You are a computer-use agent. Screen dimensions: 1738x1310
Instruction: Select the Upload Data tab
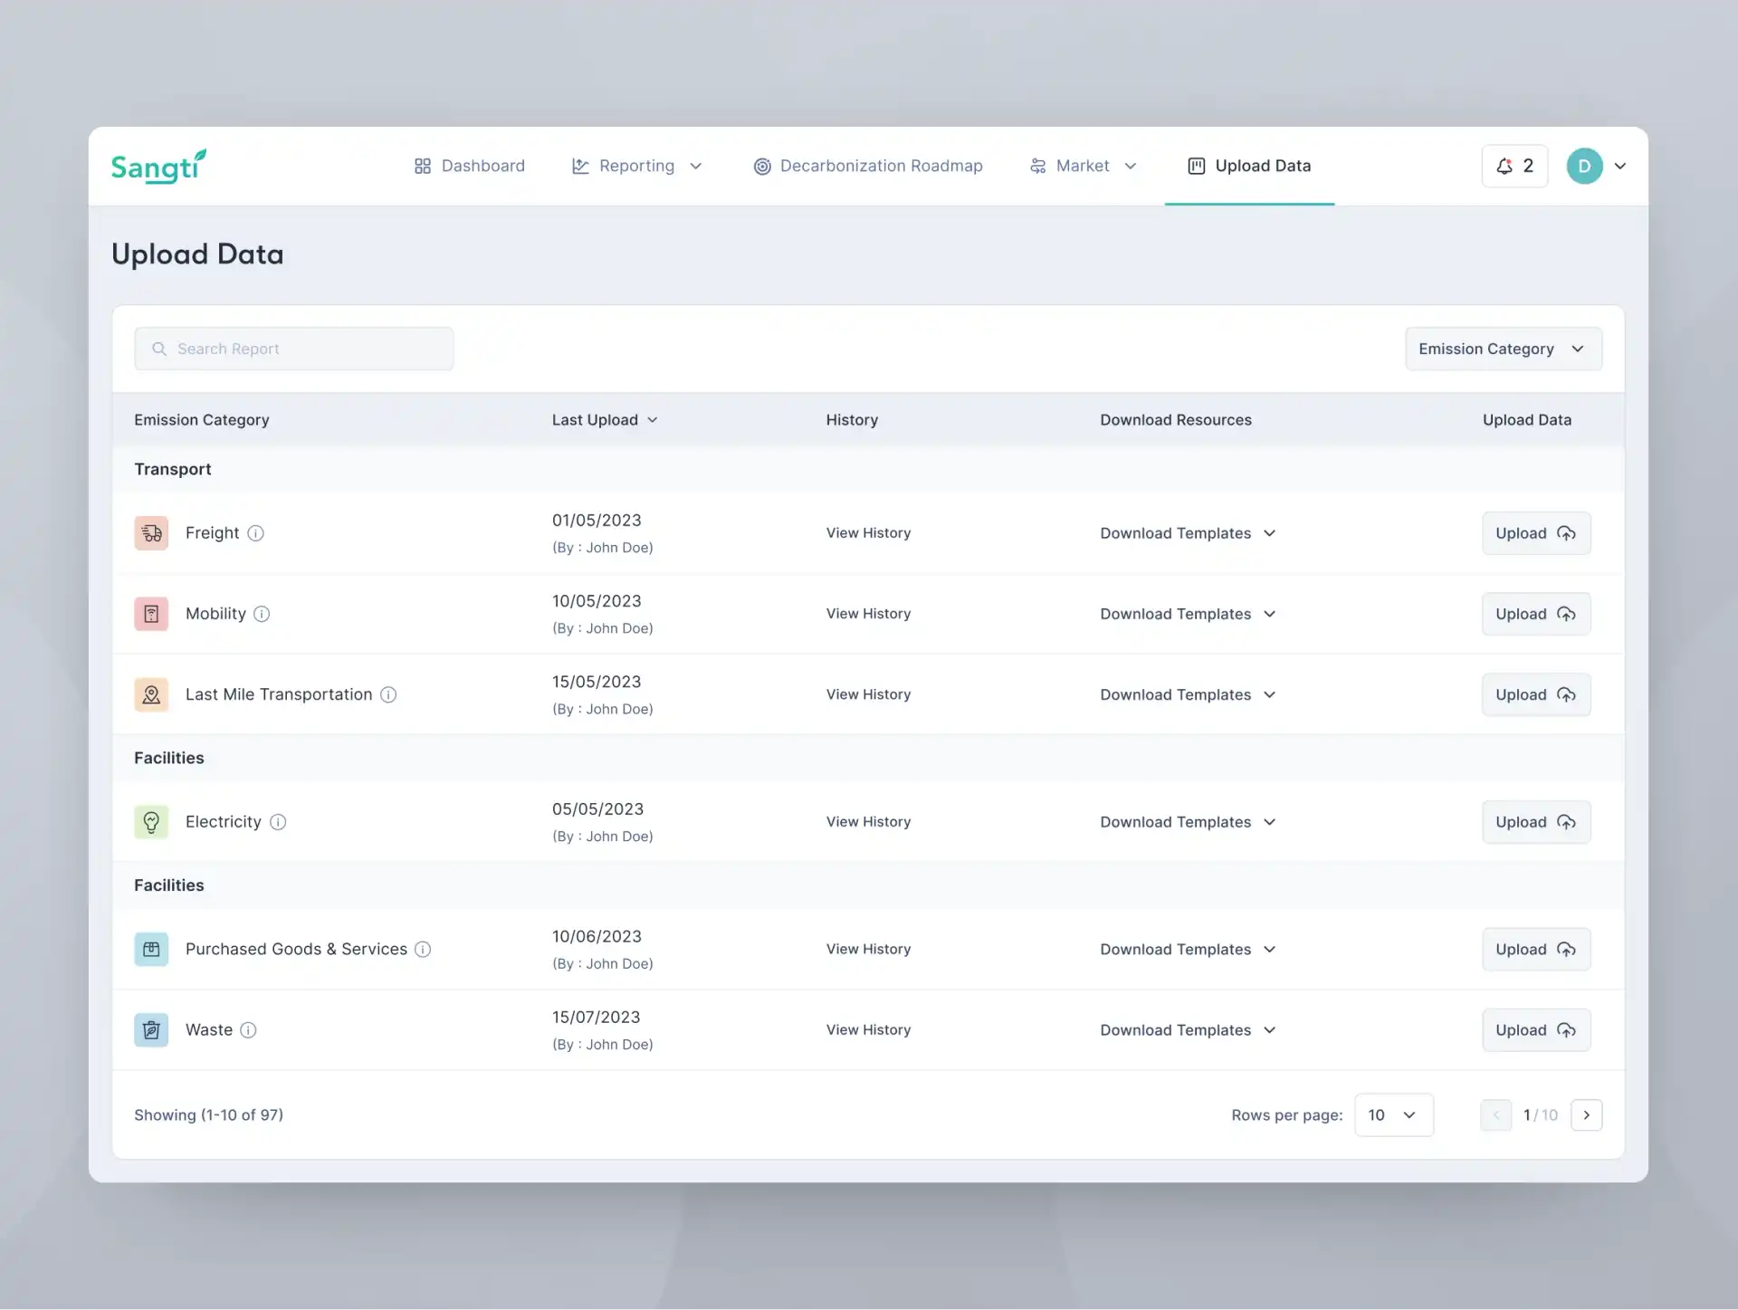pyautogui.click(x=1249, y=167)
